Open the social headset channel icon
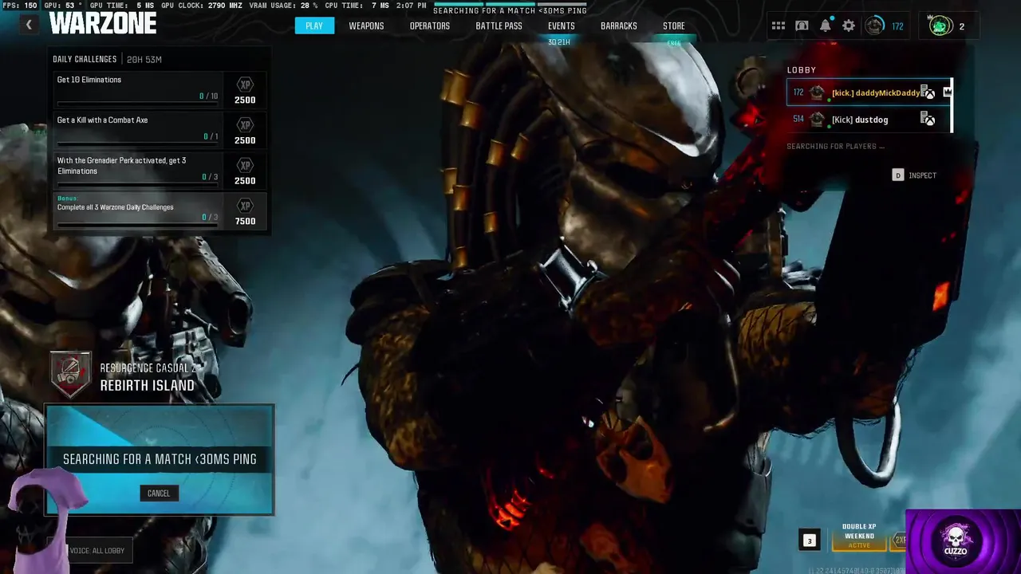 pos(802,26)
